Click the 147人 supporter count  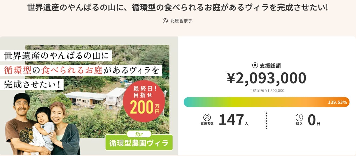coord(233,120)
